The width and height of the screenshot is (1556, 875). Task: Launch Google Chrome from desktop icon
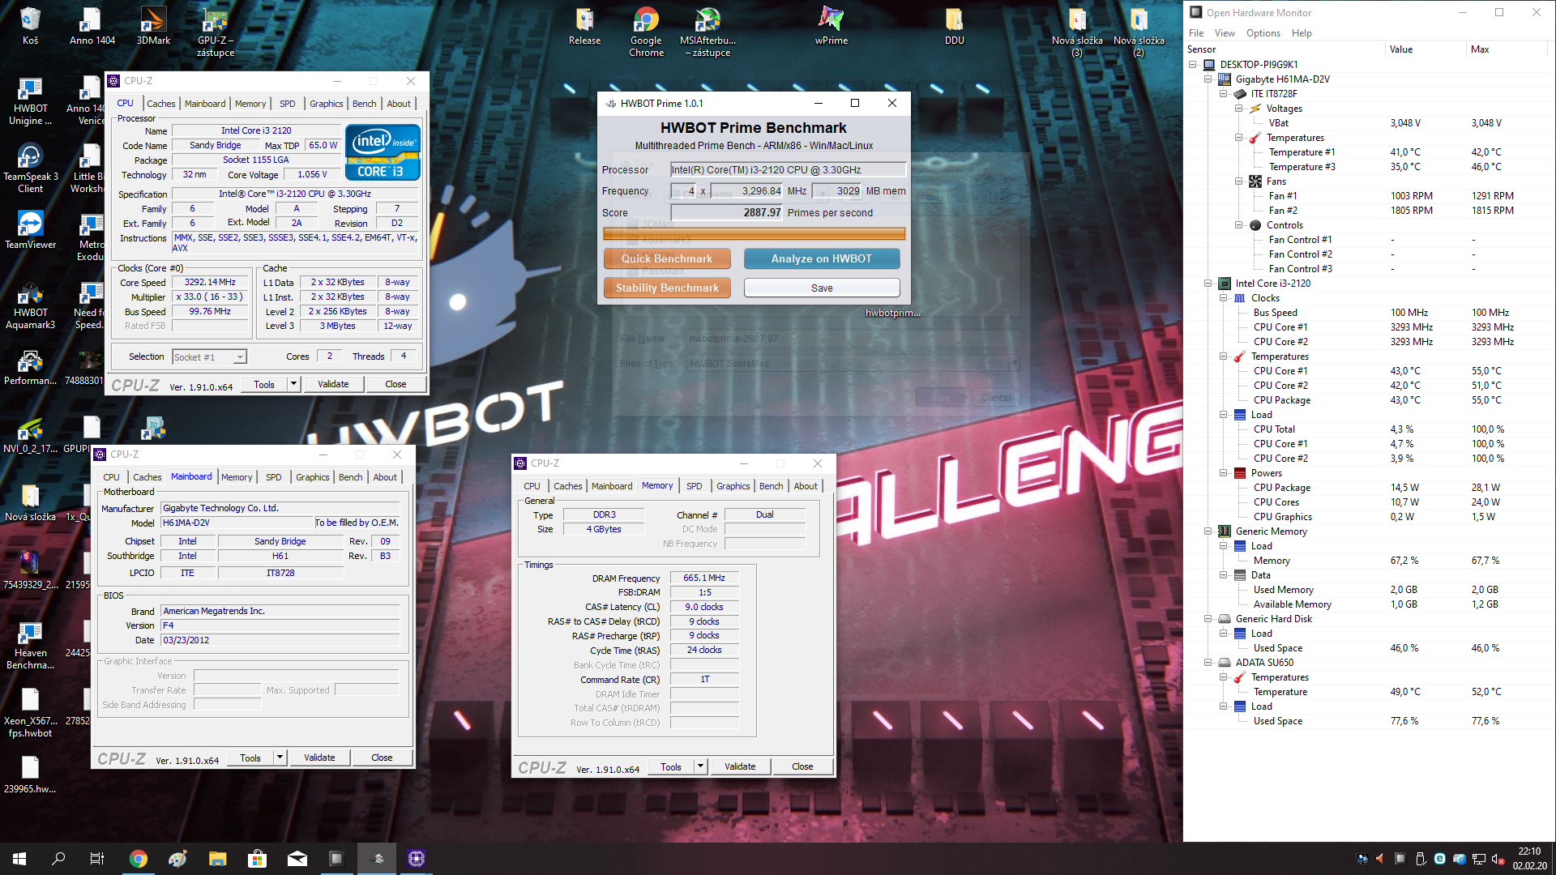tap(646, 32)
